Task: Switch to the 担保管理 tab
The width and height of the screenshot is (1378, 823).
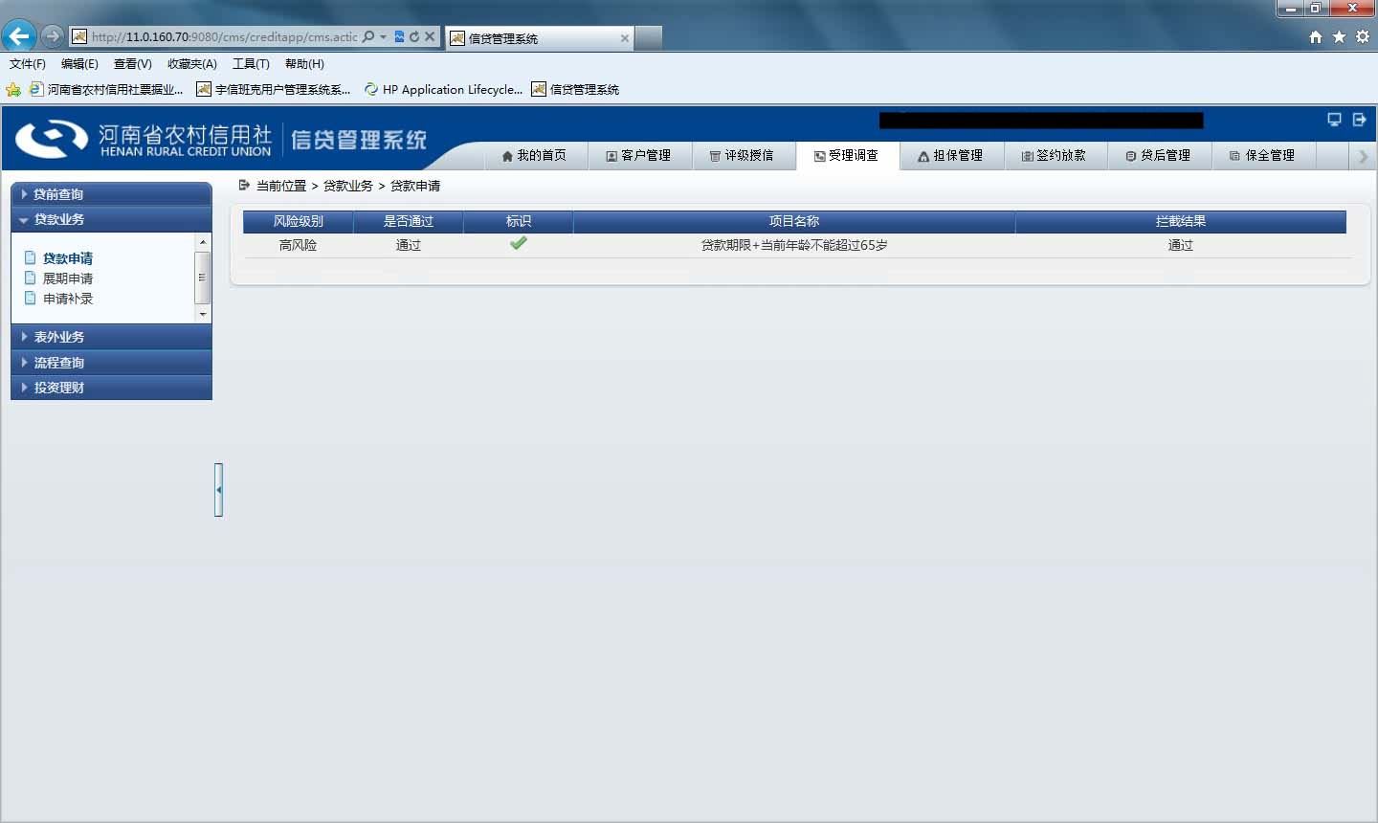Action: pyautogui.click(x=950, y=156)
